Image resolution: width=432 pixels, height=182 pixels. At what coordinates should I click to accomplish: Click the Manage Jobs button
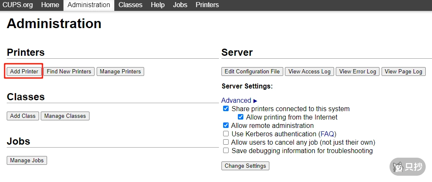pos(26,161)
